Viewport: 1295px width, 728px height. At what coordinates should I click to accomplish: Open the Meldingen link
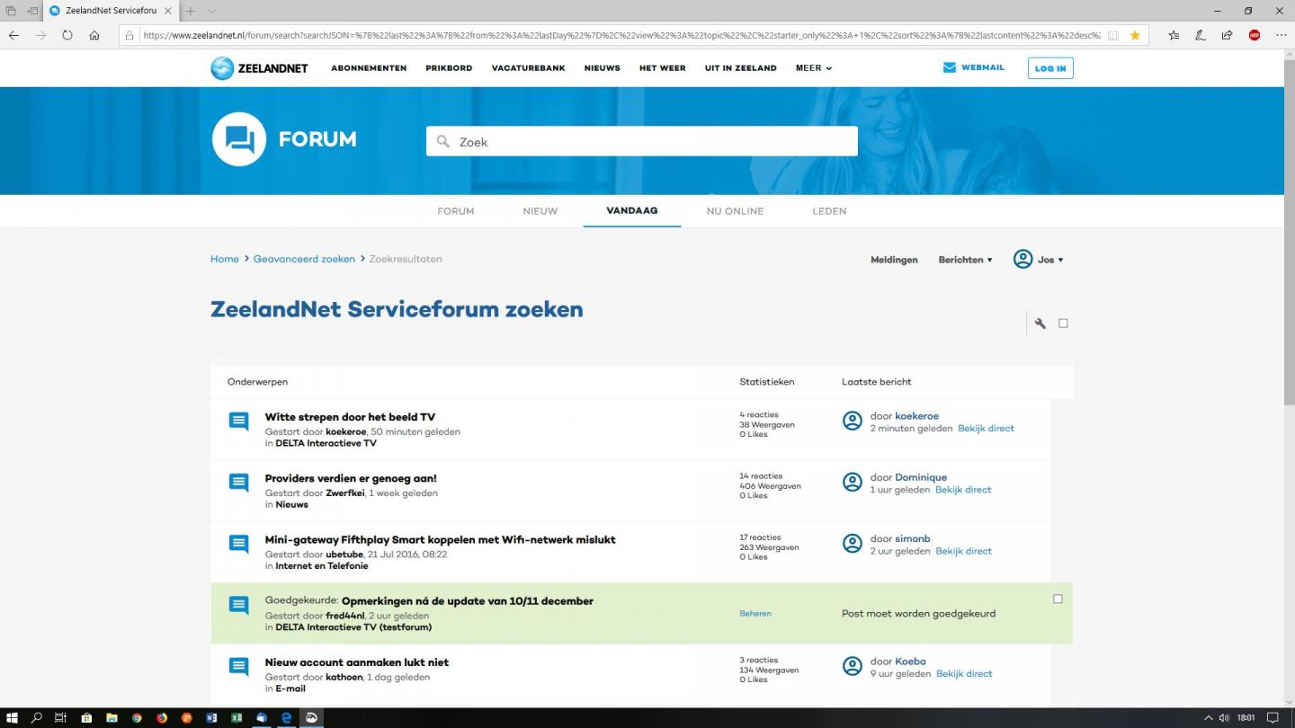[894, 260]
